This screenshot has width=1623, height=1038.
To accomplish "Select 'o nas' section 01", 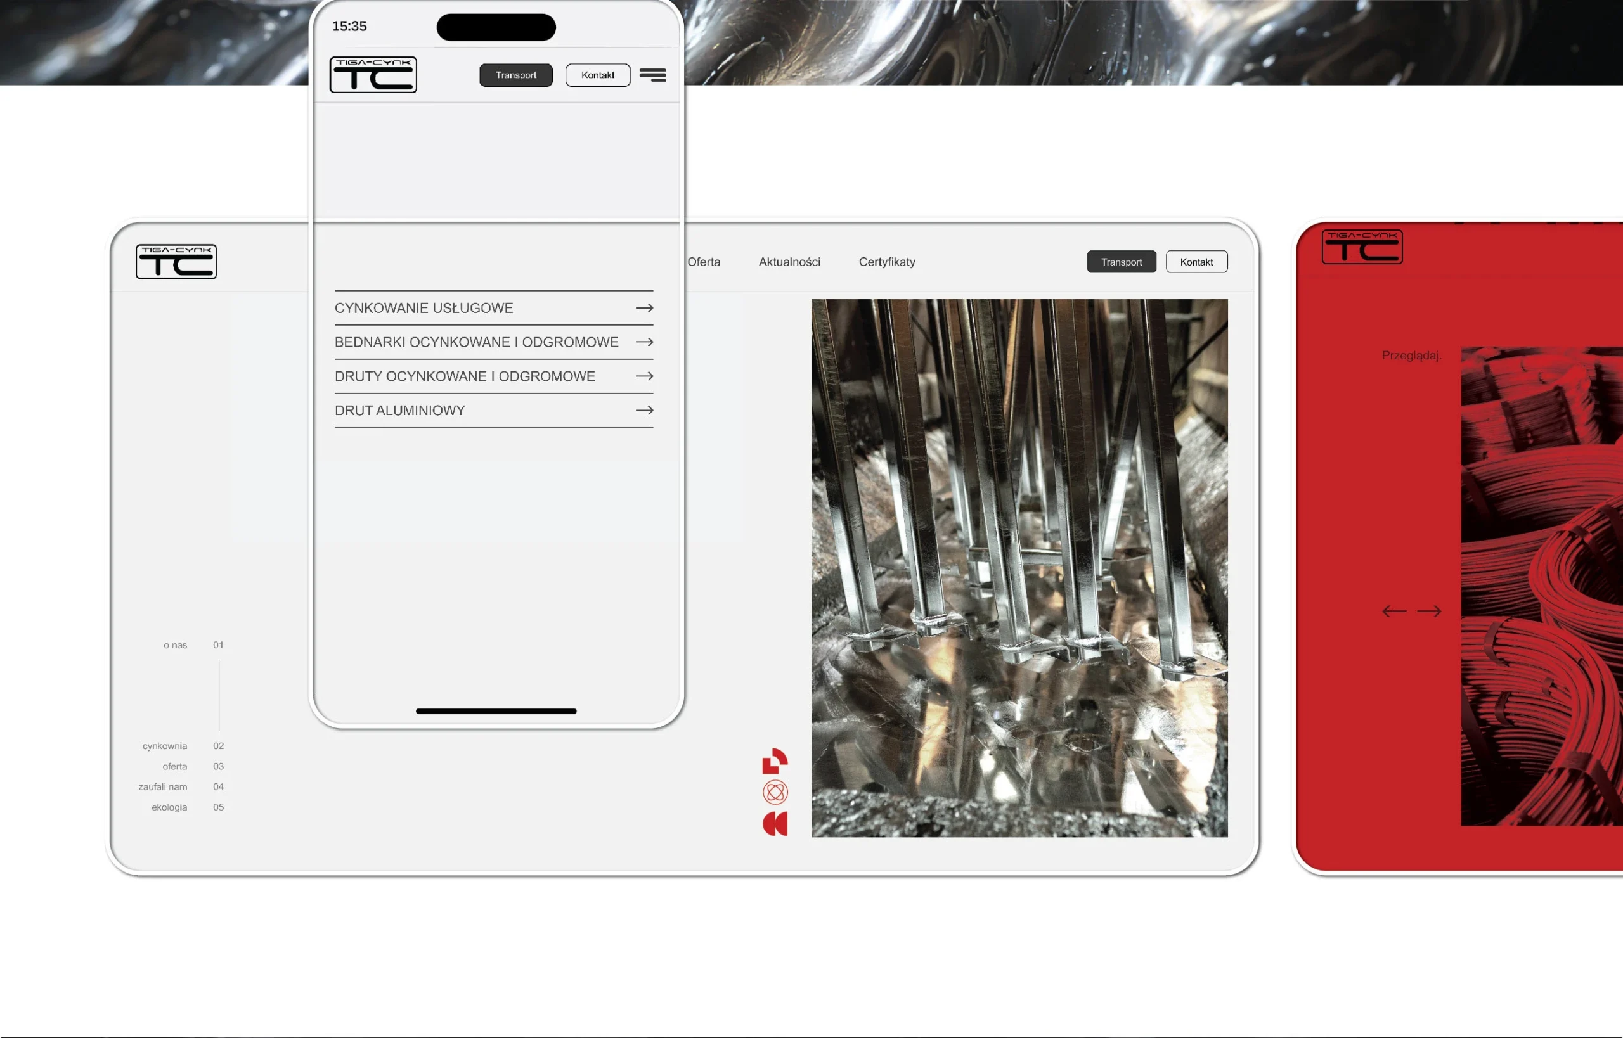I will (x=193, y=645).
